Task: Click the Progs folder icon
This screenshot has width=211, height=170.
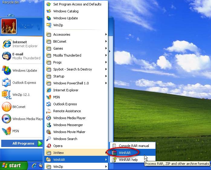Action: [x=49, y=62]
